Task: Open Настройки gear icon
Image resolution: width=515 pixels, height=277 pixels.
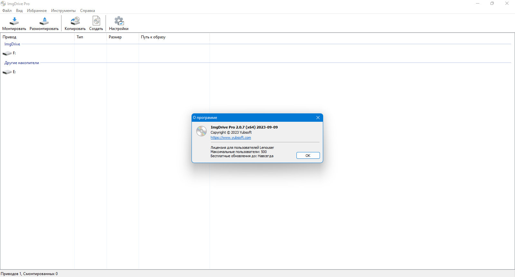Action: point(119,21)
